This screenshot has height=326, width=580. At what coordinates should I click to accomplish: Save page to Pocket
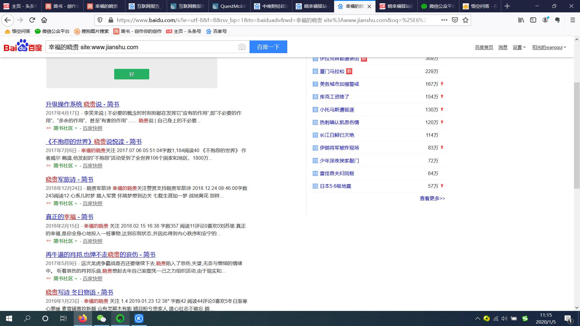(455, 20)
